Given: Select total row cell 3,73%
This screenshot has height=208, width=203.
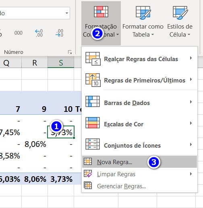Looking at the screenshot, I should pyautogui.click(x=61, y=179).
